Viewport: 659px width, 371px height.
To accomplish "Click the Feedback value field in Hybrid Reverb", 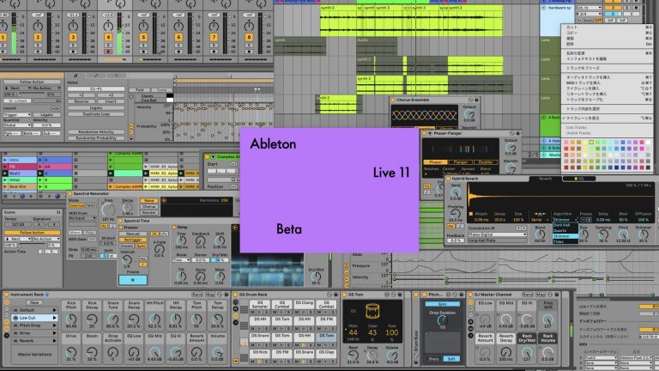I will coord(454,241).
